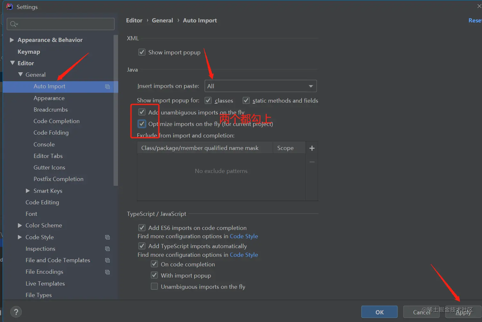This screenshot has width=482, height=322.
Task: Enable Unambiguous imports on the fly for TypeScript
Action: (154, 286)
